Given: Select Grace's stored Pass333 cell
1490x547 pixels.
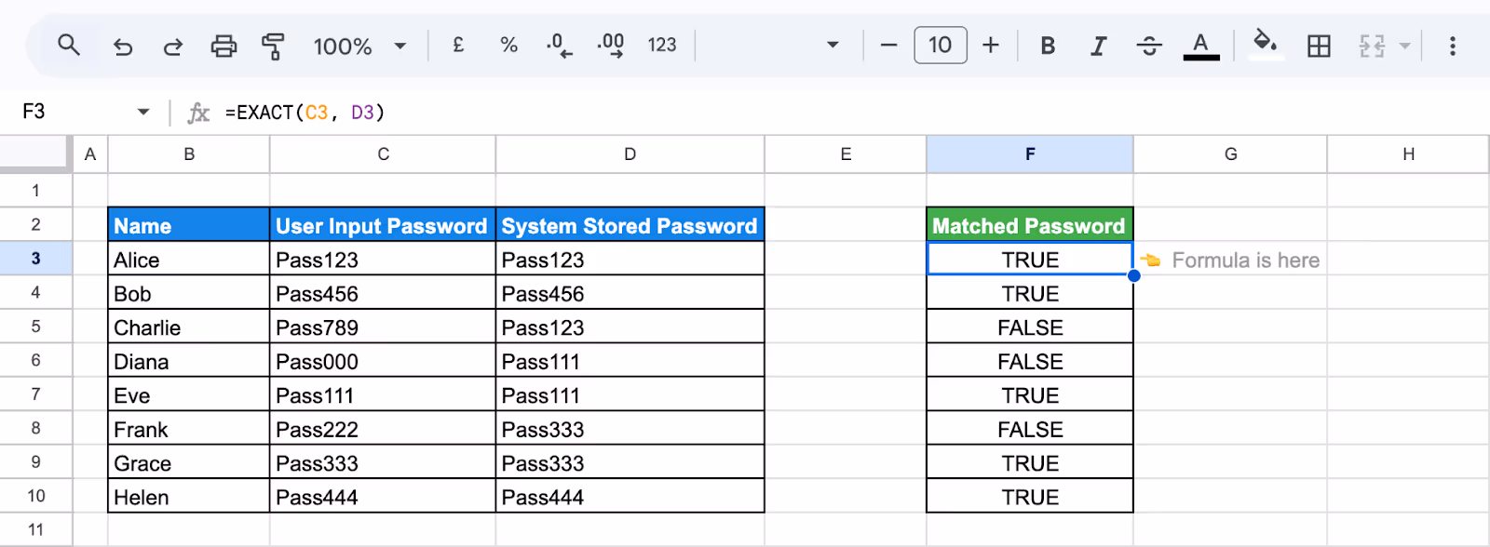Looking at the screenshot, I should pyautogui.click(x=630, y=463).
